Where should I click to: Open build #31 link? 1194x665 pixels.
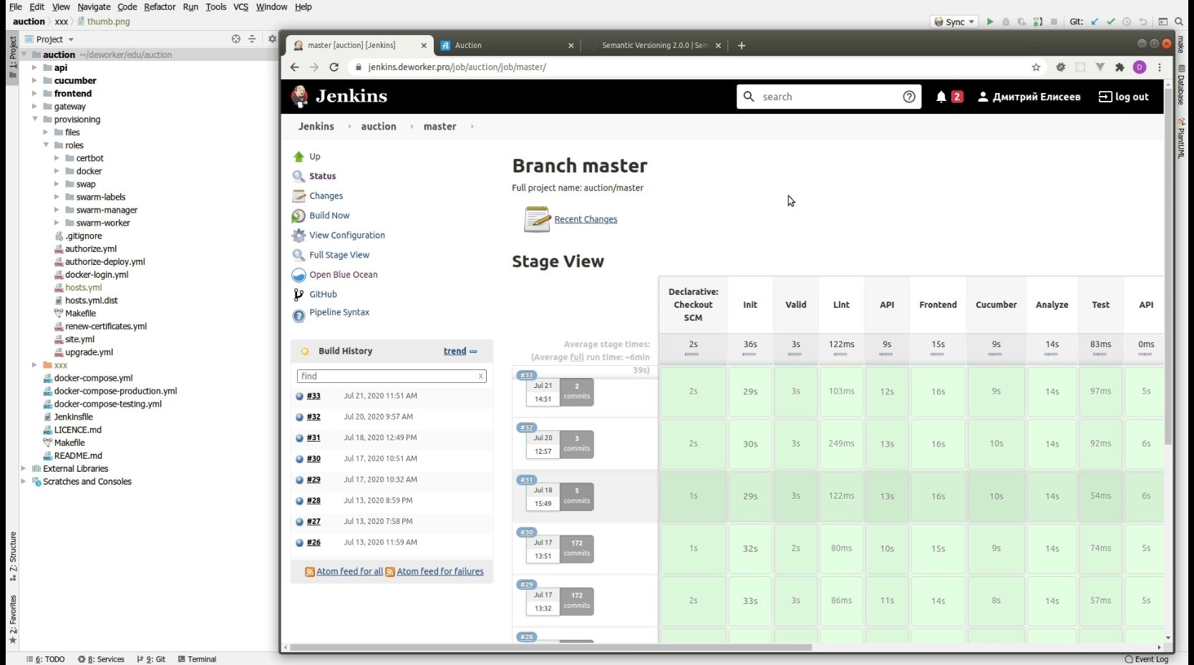pos(314,437)
